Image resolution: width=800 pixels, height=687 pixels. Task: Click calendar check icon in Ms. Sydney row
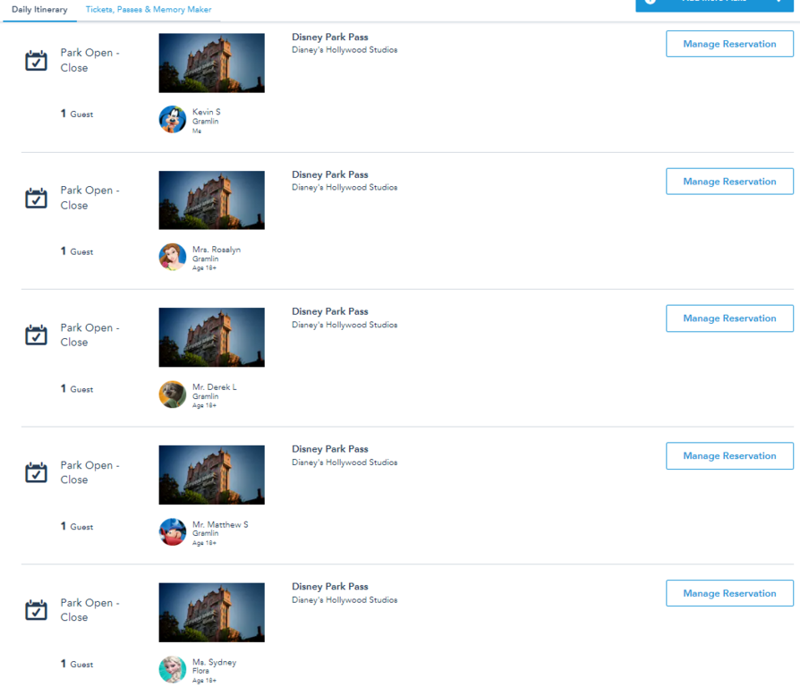pyautogui.click(x=36, y=609)
